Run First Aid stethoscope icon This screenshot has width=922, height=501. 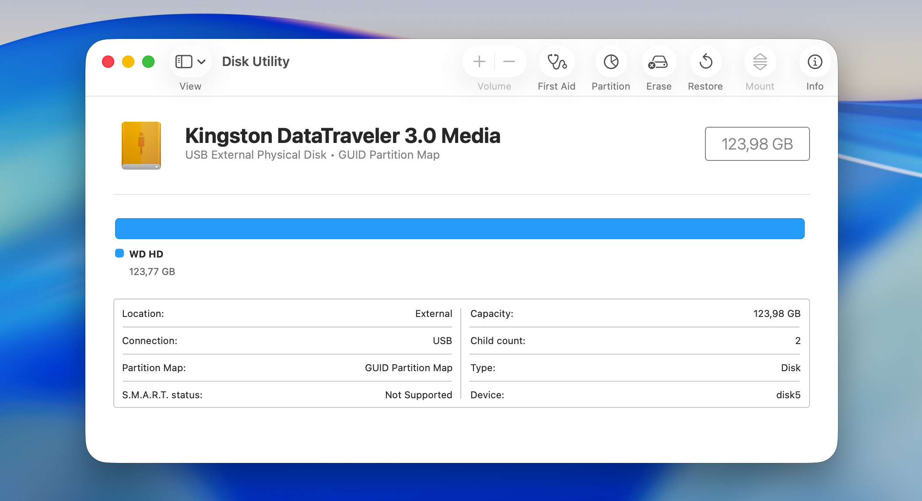pos(557,62)
